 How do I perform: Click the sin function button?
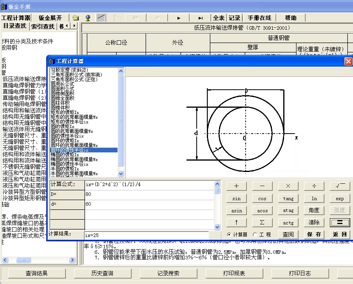point(236,199)
